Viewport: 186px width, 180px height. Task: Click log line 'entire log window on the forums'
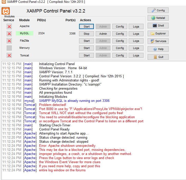click(62, 170)
